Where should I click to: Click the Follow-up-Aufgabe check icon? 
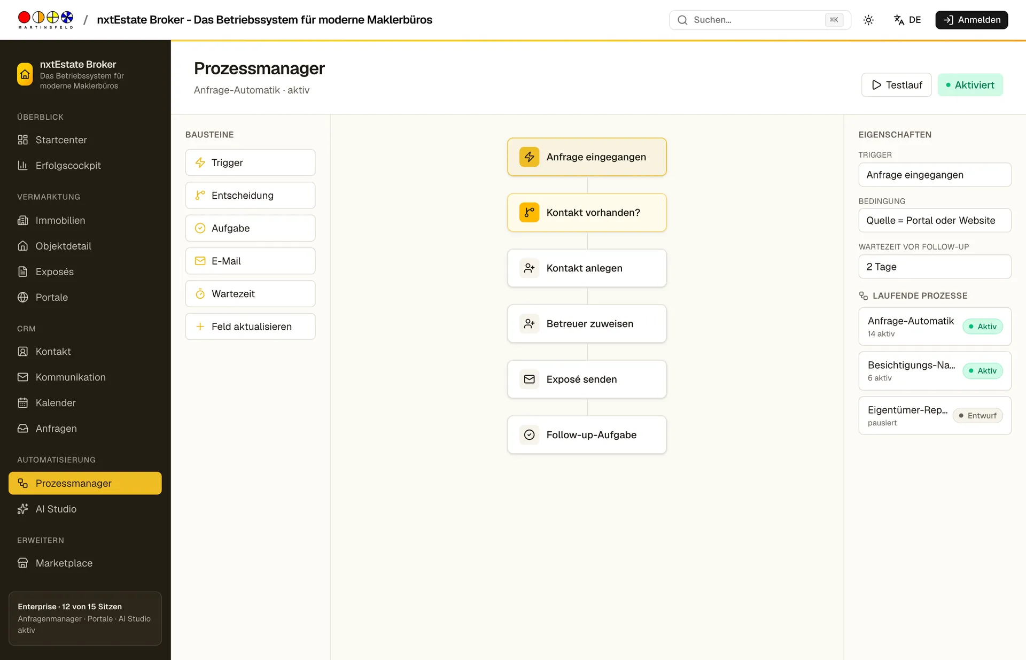coord(529,435)
